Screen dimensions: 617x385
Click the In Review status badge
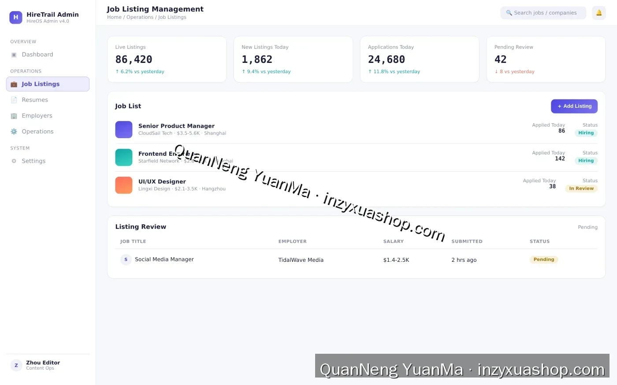click(x=581, y=188)
